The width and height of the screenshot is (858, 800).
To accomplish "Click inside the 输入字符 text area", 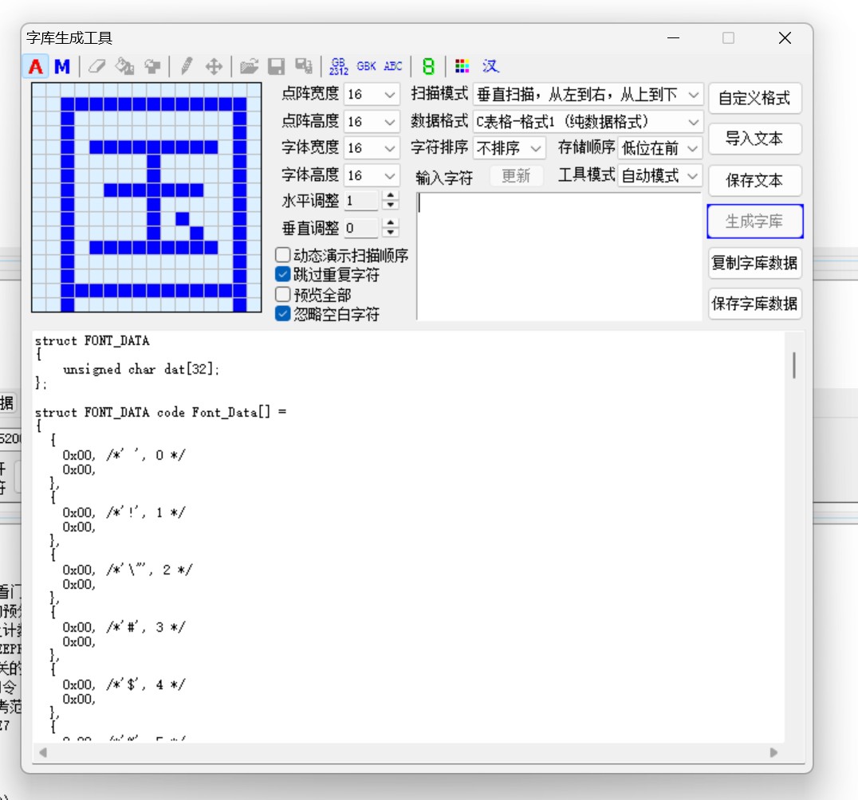I will tap(558, 255).
